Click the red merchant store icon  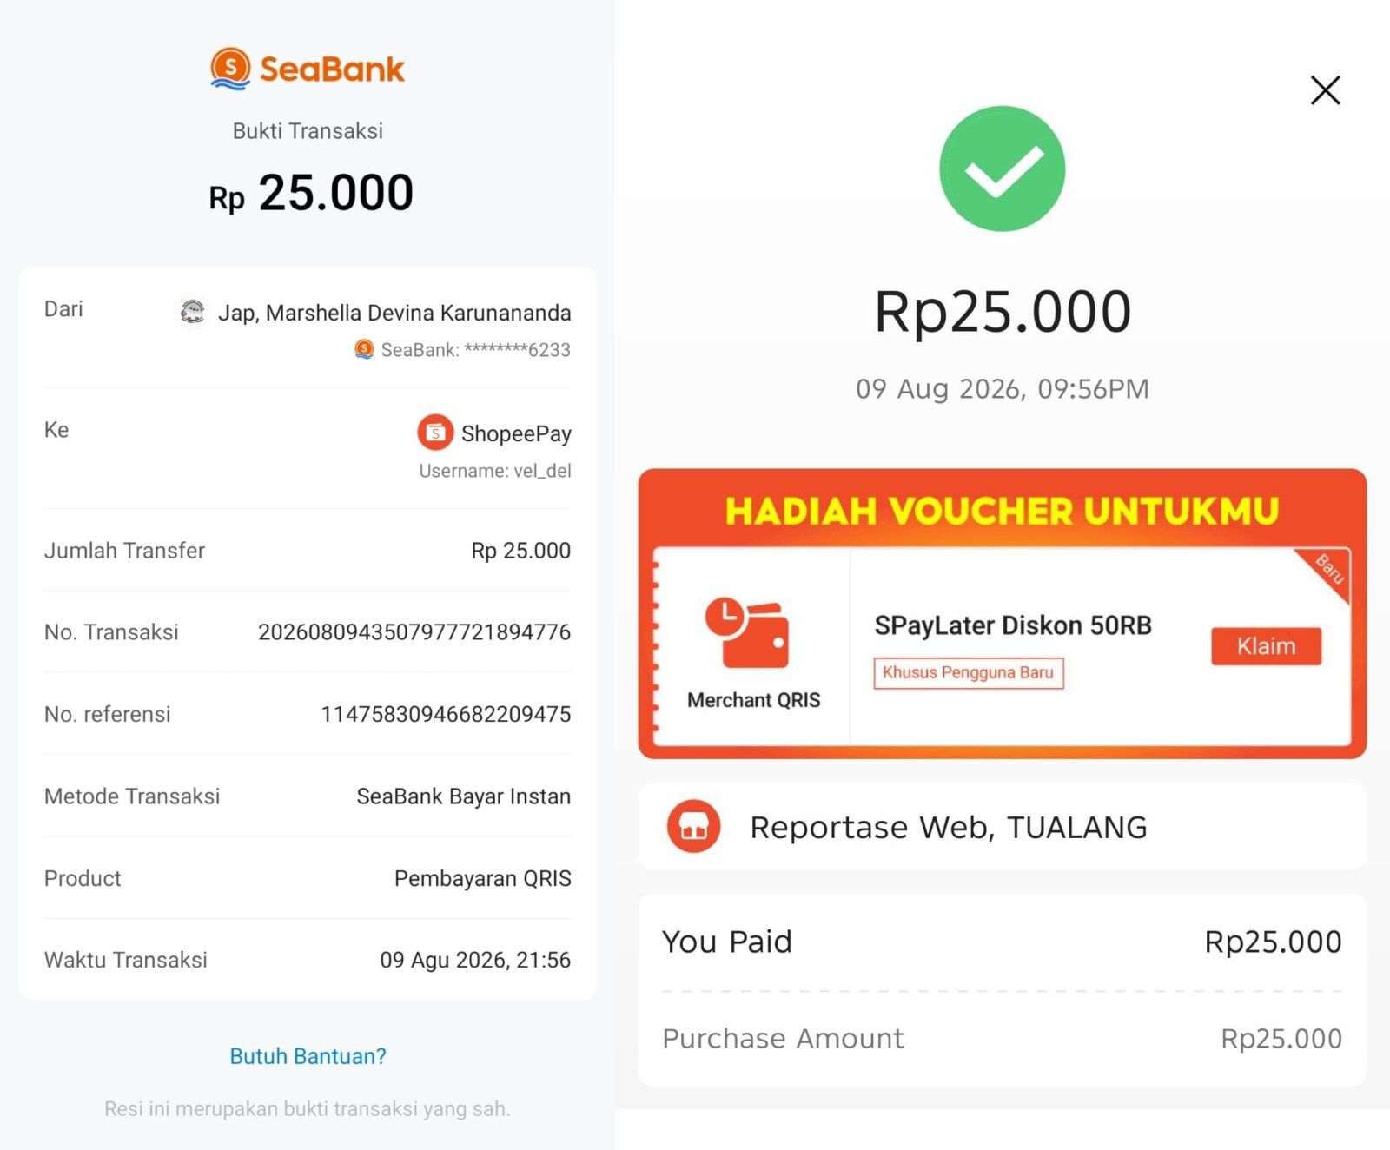[x=693, y=826]
